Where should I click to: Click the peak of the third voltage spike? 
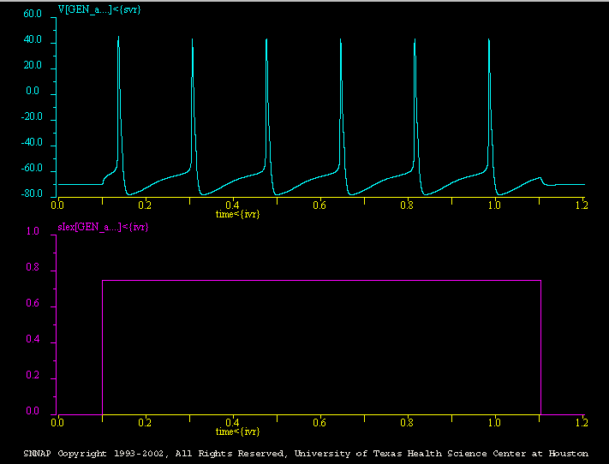[x=266, y=39]
